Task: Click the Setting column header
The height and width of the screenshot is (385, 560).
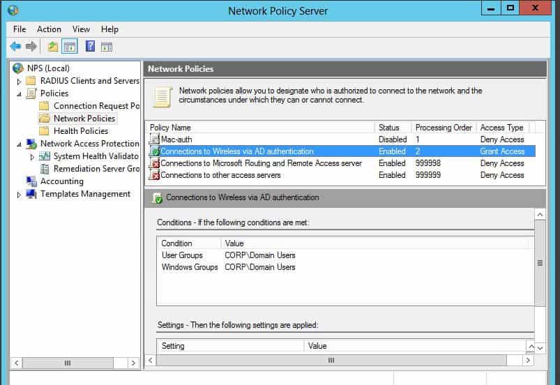Action: pyautogui.click(x=231, y=346)
